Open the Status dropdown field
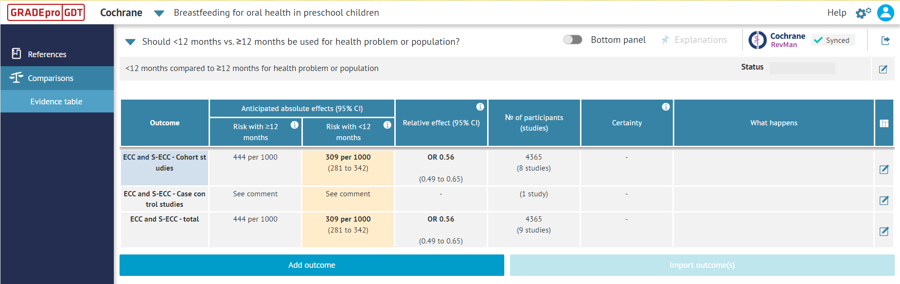Screen dimensions: 900x284 click(x=802, y=68)
